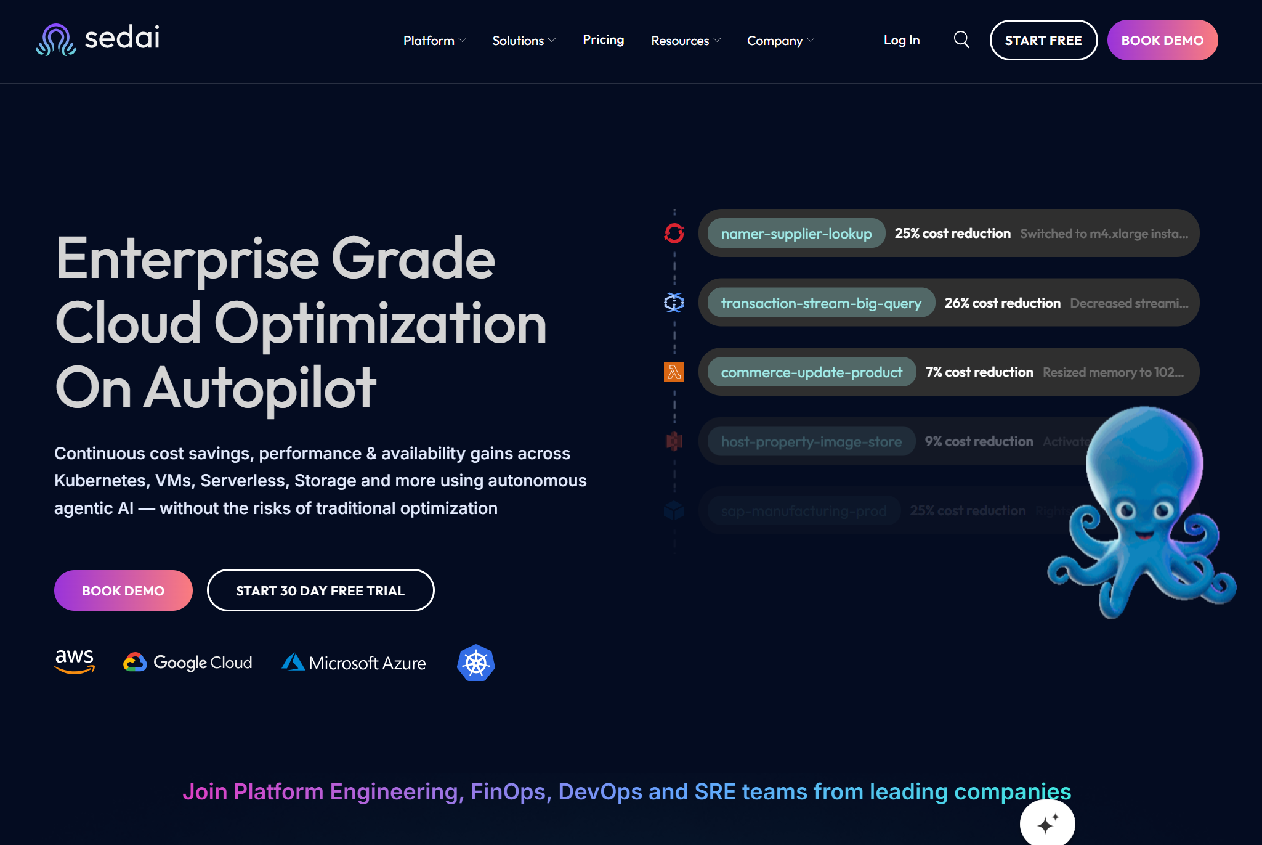The height and width of the screenshot is (845, 1262).
Task: Open the search magnifier icon
Action: (x=961, y=40)
